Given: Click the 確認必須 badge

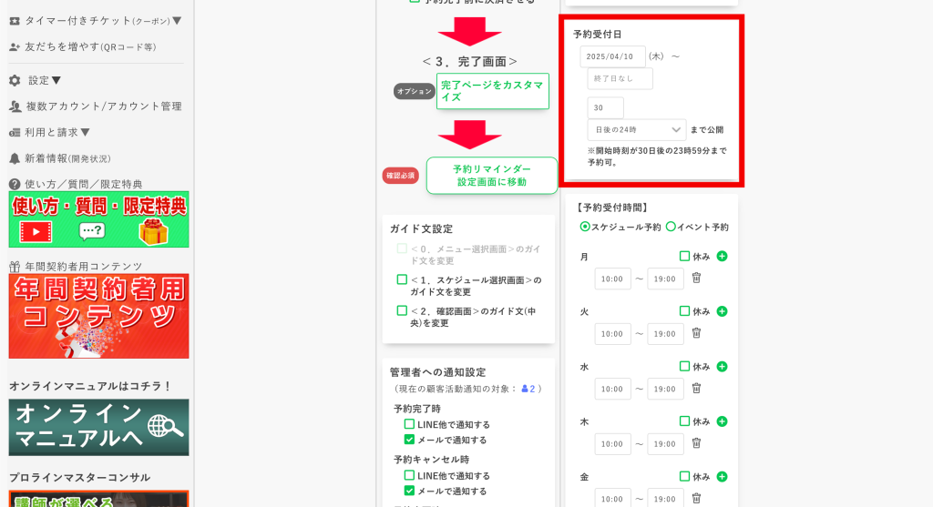Looking at the screenshot, I should tap(401, 176).
